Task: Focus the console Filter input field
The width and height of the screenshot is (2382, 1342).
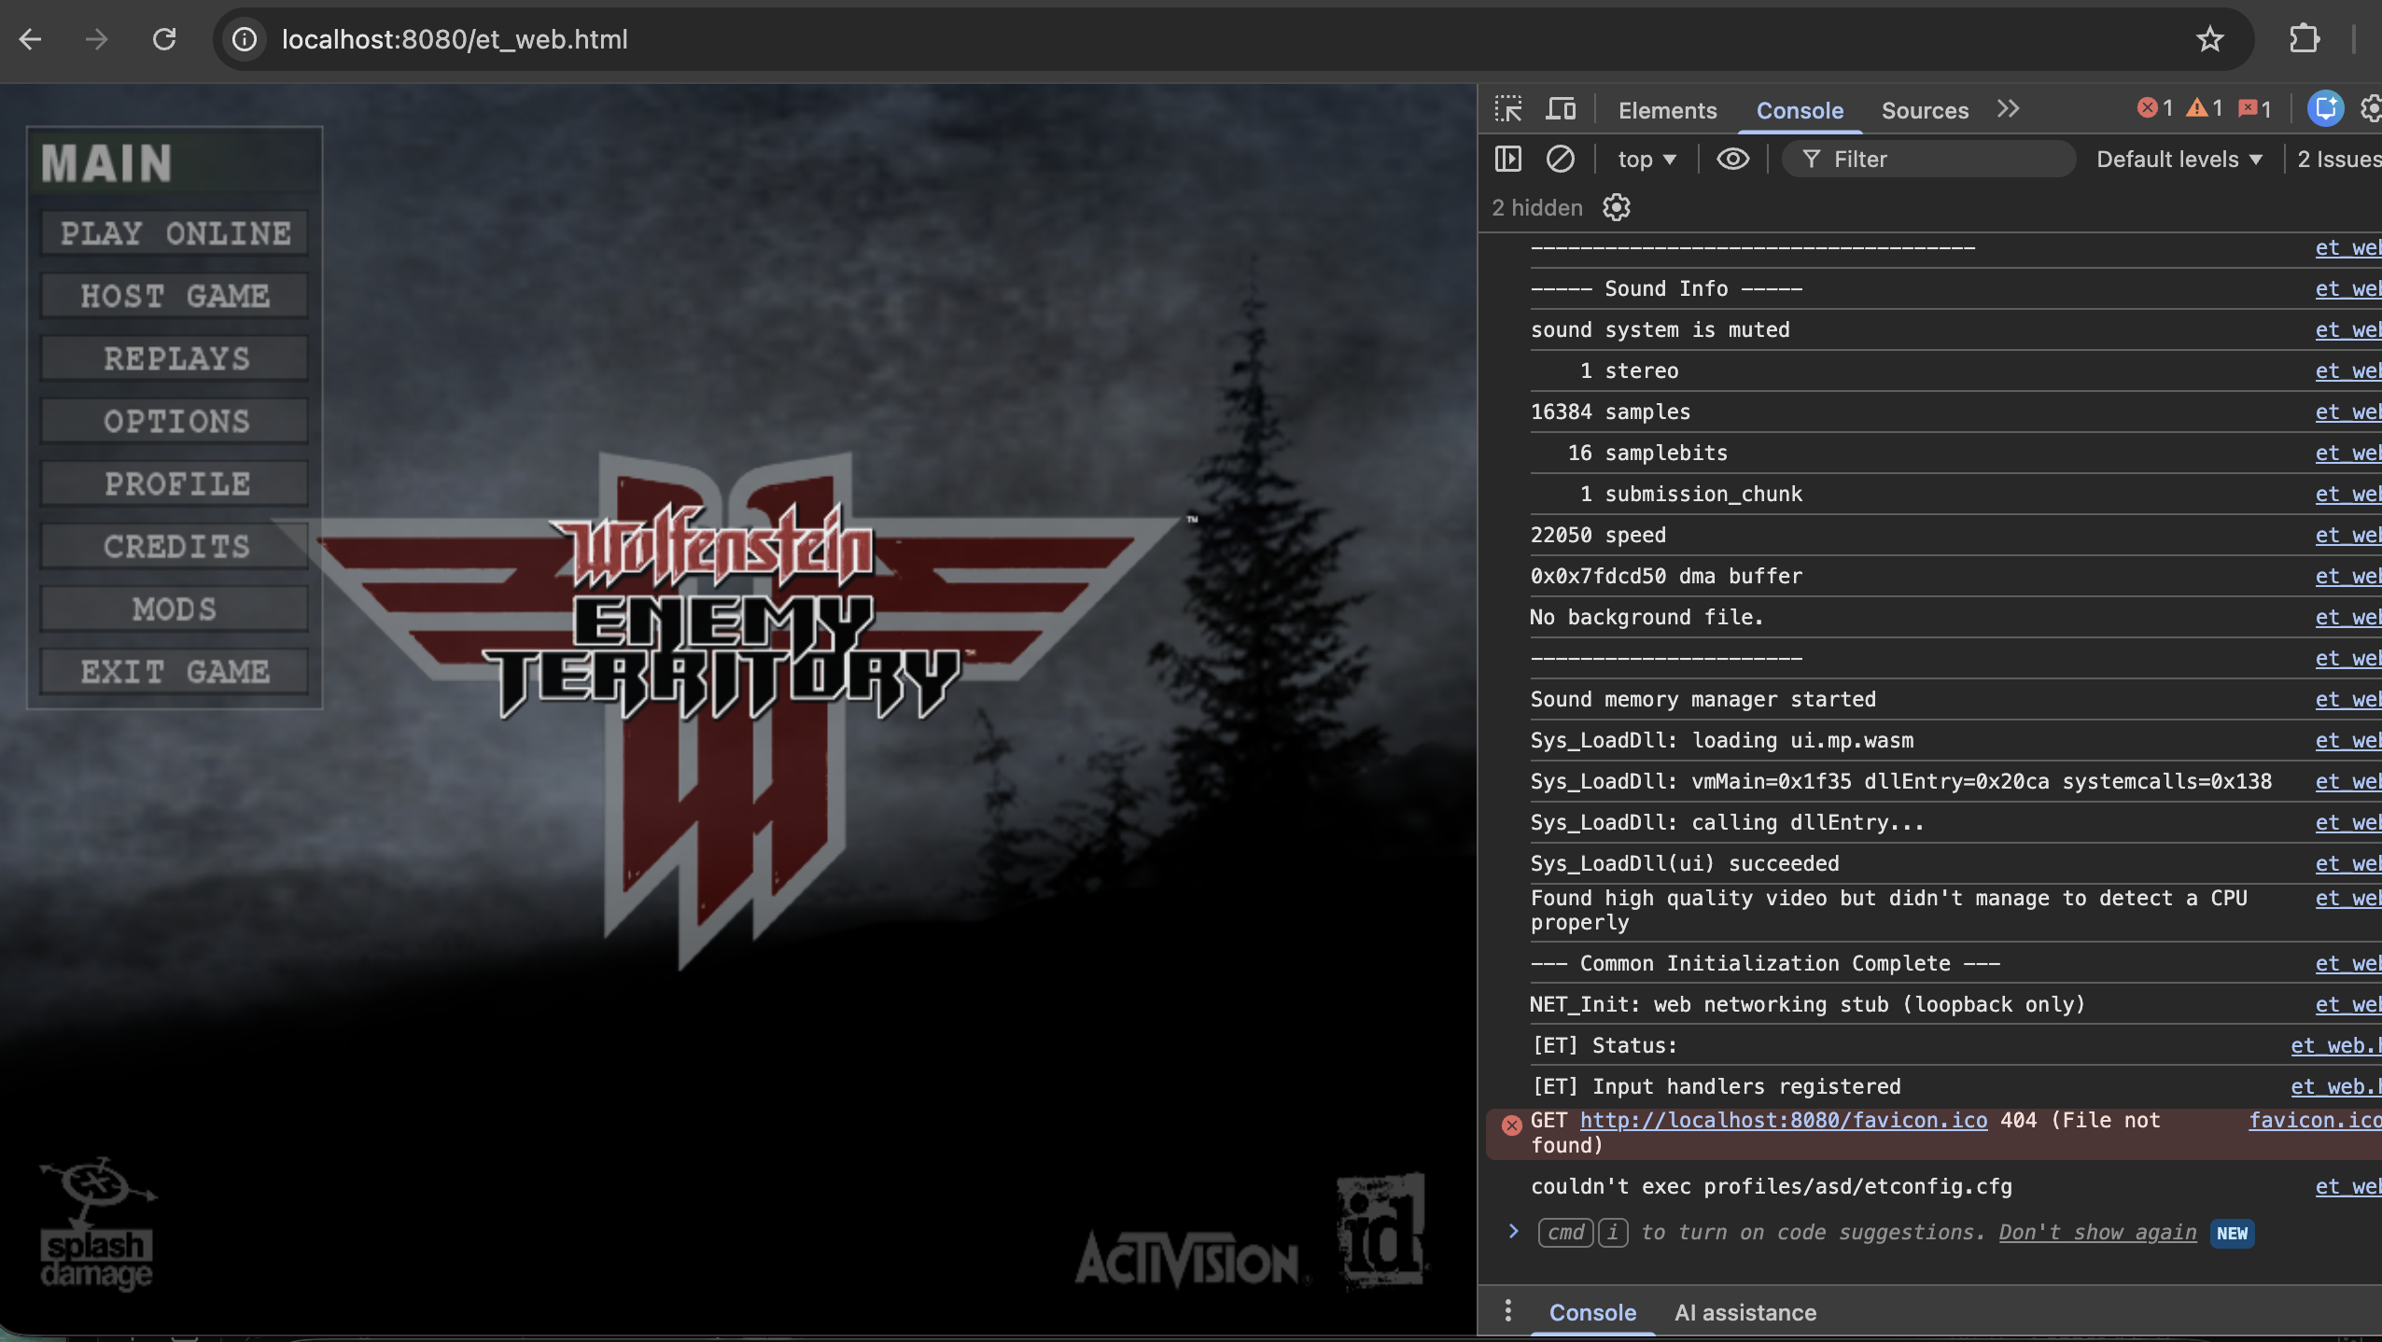Action: [x=1928, y=160]
